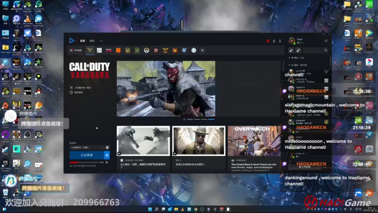This screenshot has width=378, height=213.
Task: Open the first top navigation menu item
Action: [x=82, y=41]
